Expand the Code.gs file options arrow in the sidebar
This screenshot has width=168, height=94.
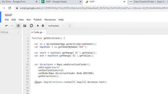(18, 32)
